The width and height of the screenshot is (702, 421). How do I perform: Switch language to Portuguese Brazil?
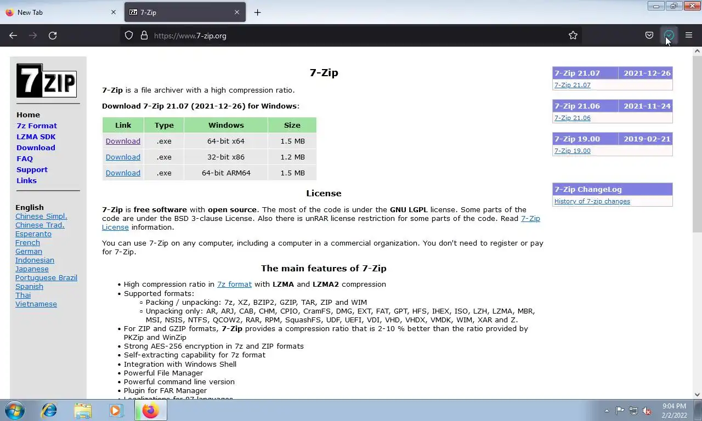pos(46,277)
